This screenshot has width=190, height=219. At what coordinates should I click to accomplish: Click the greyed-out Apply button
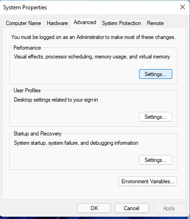click(x=169, y=208)
